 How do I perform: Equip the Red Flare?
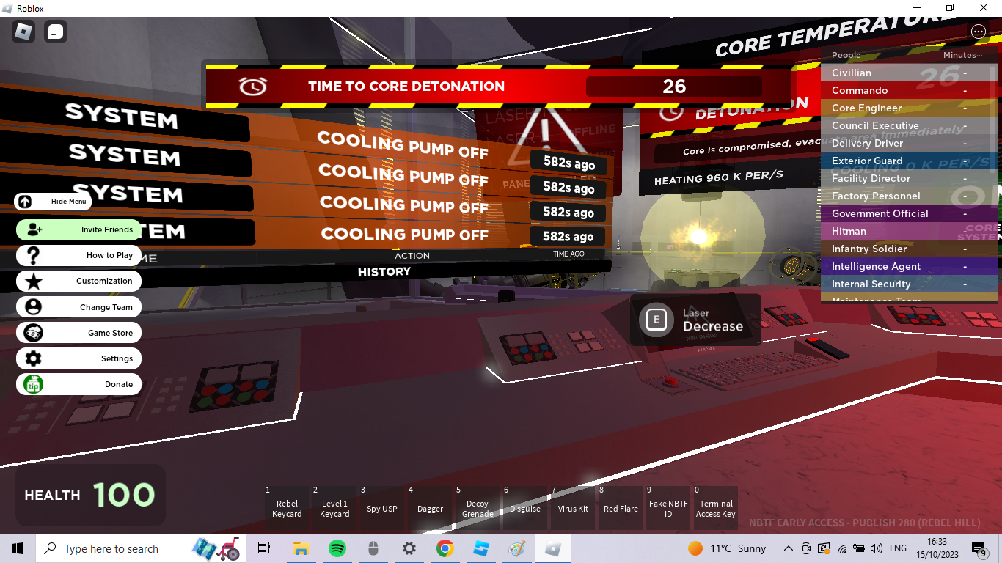[621, 508]
